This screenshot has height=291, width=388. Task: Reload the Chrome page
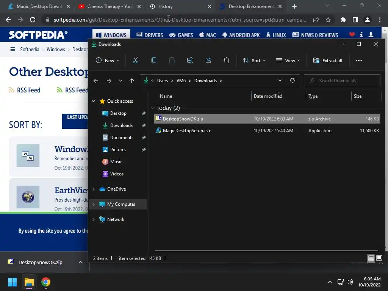33,20
